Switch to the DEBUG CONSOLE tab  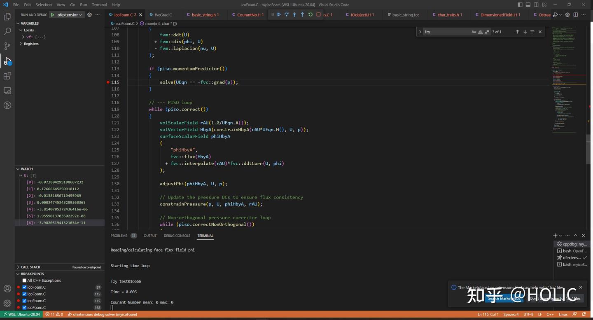point(177,236)
